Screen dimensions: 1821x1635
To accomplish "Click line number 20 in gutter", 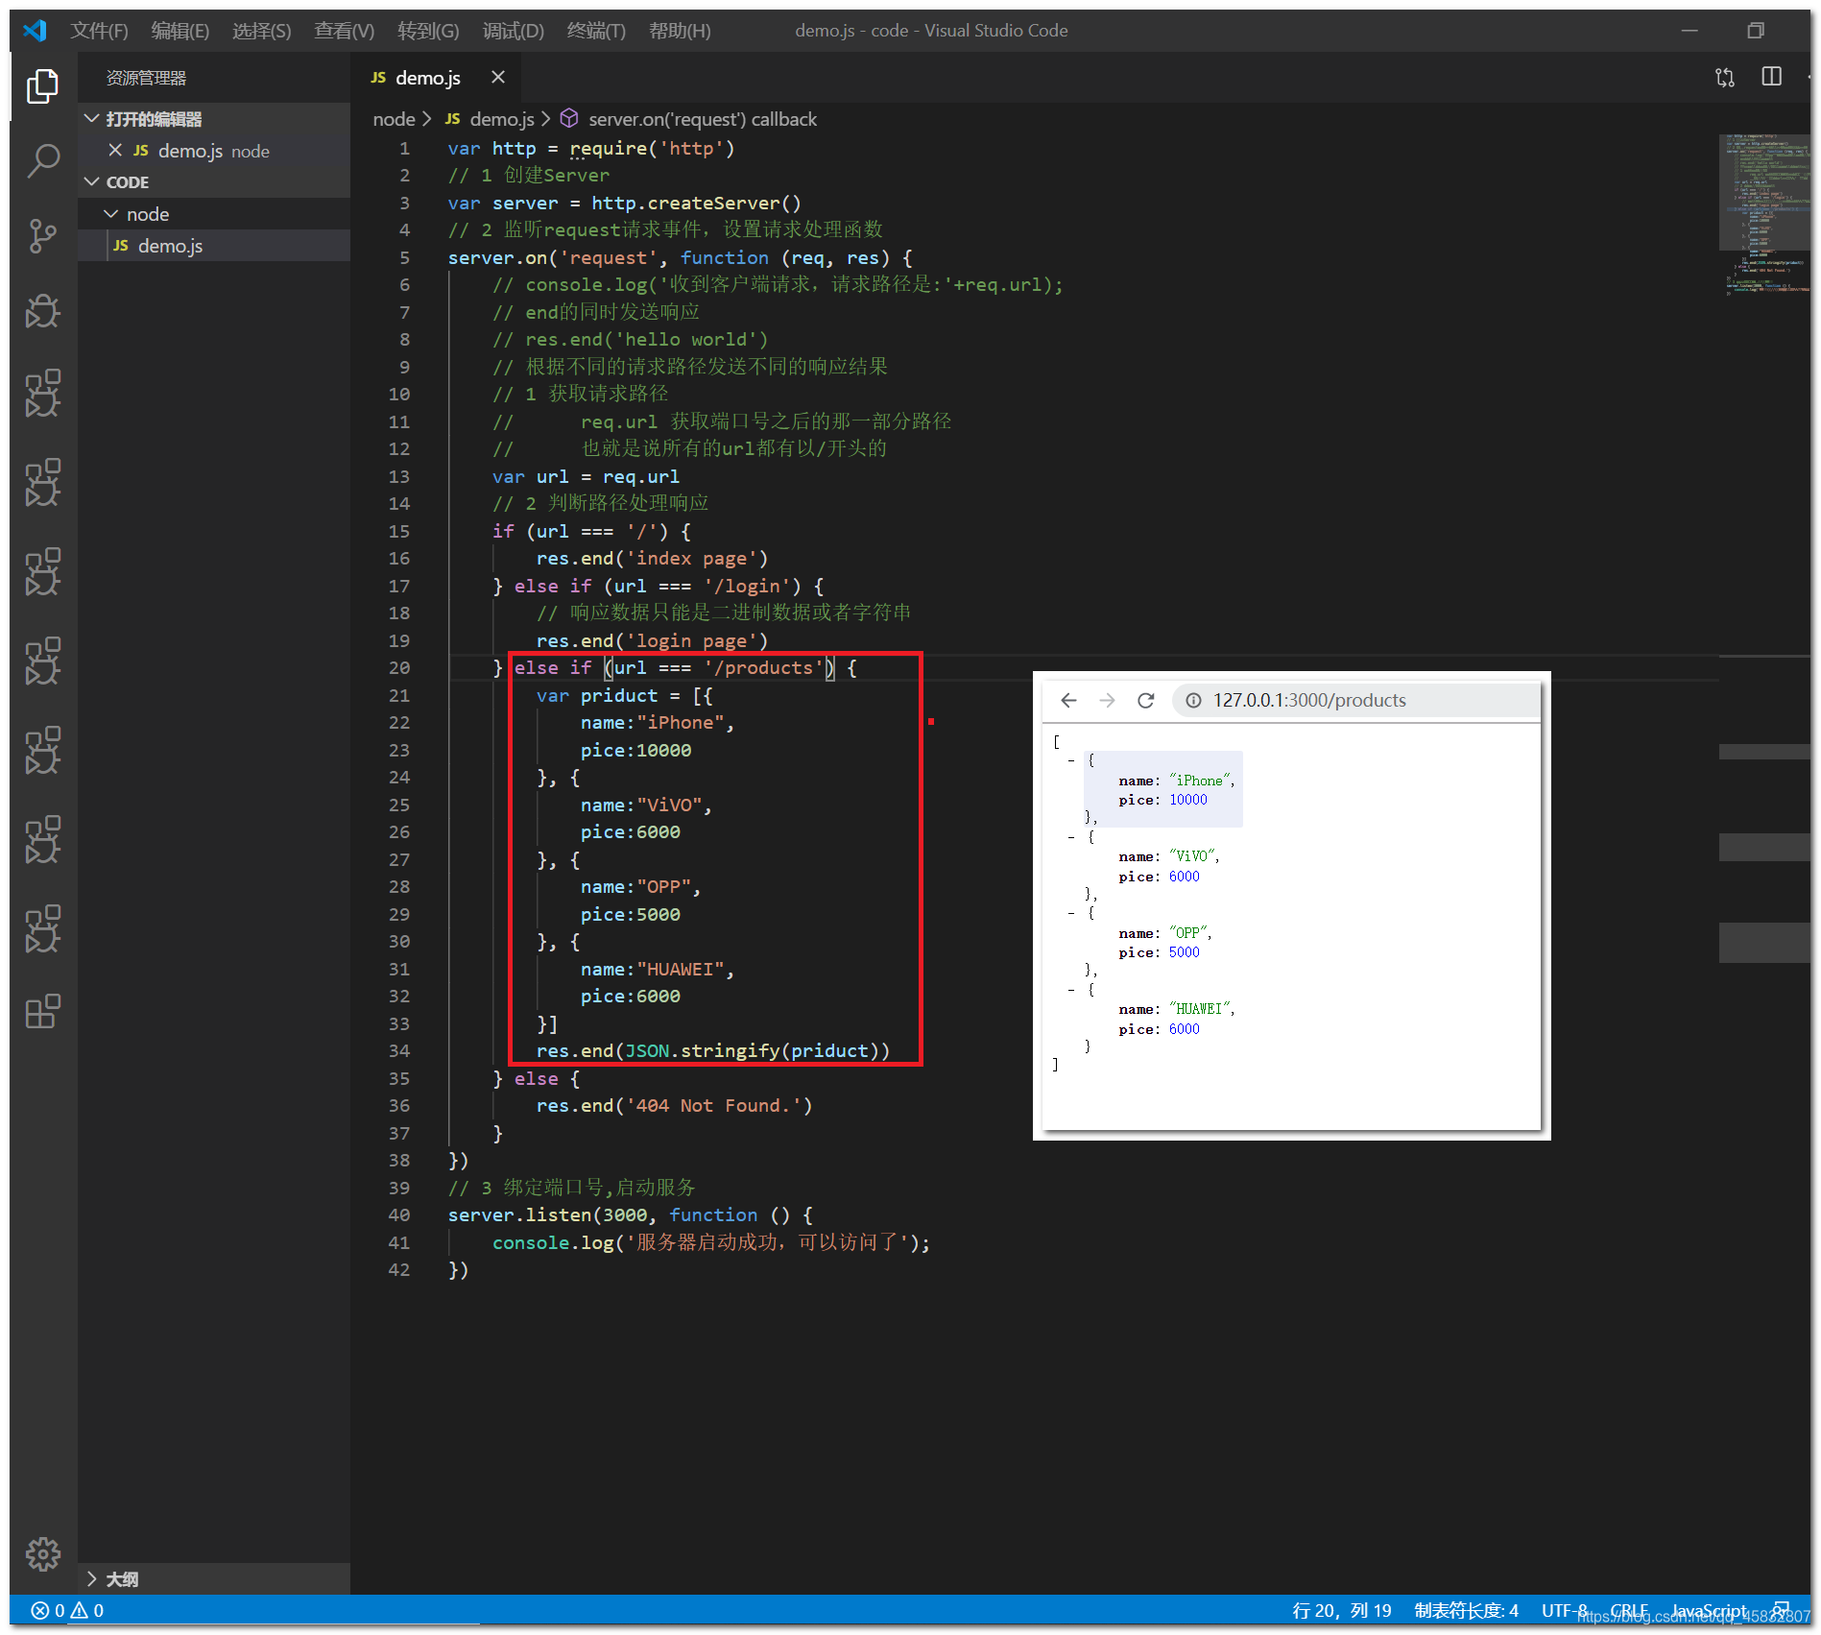I will 399,667.
